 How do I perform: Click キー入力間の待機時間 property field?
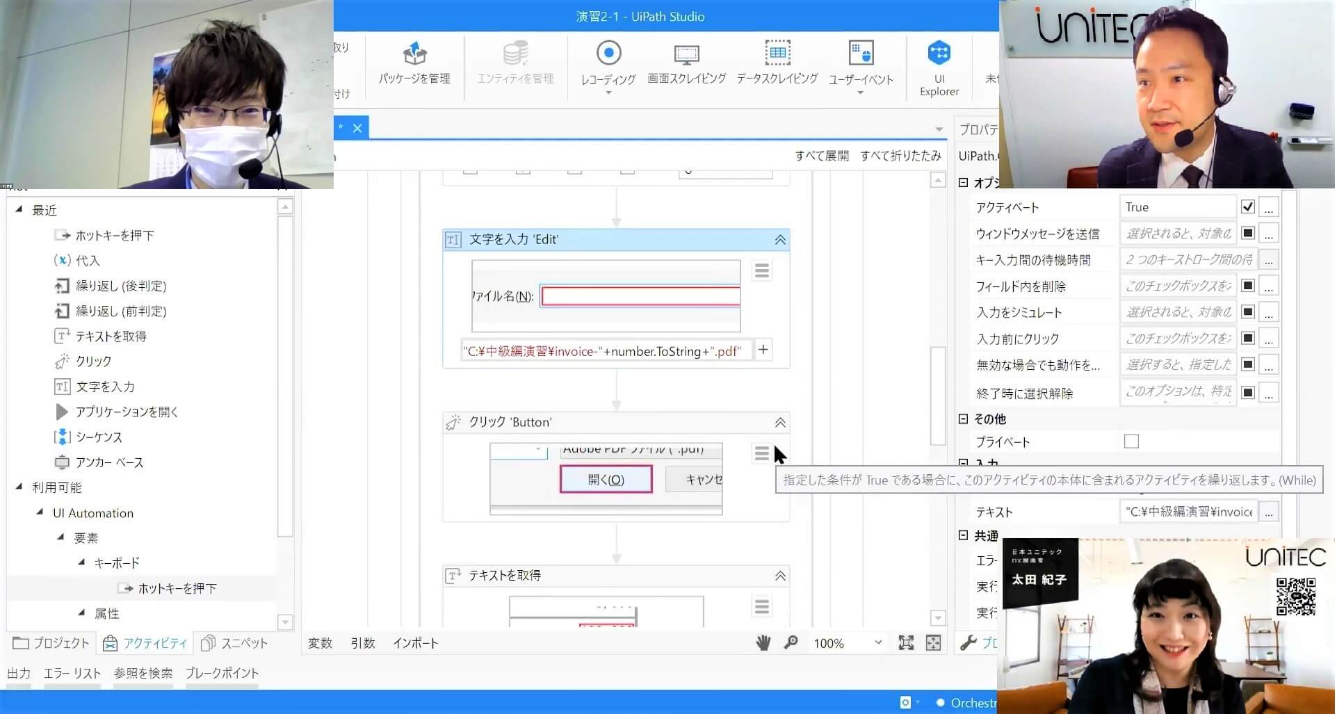[x=1189, y=259]
